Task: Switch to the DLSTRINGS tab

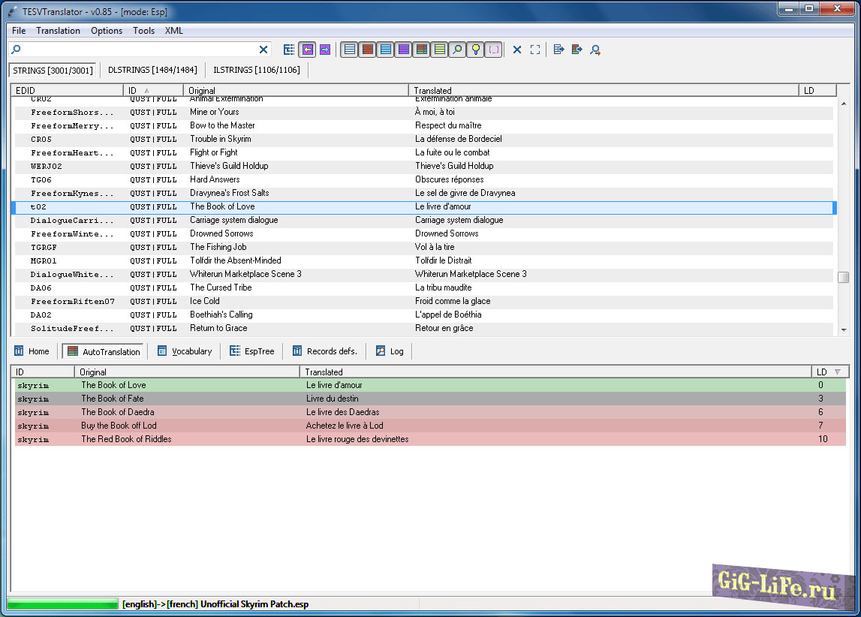Action: (x=152, y=70)
